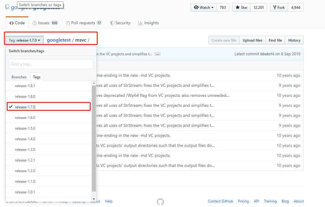
Task: Select tag release-1.8.1
Action: (48, 86)
